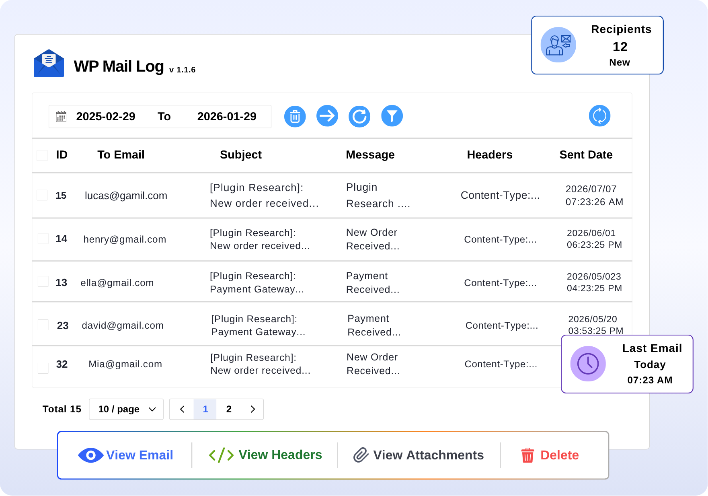
Task: Click the purple clock Last Email icon
Action: tap(588, 364)
